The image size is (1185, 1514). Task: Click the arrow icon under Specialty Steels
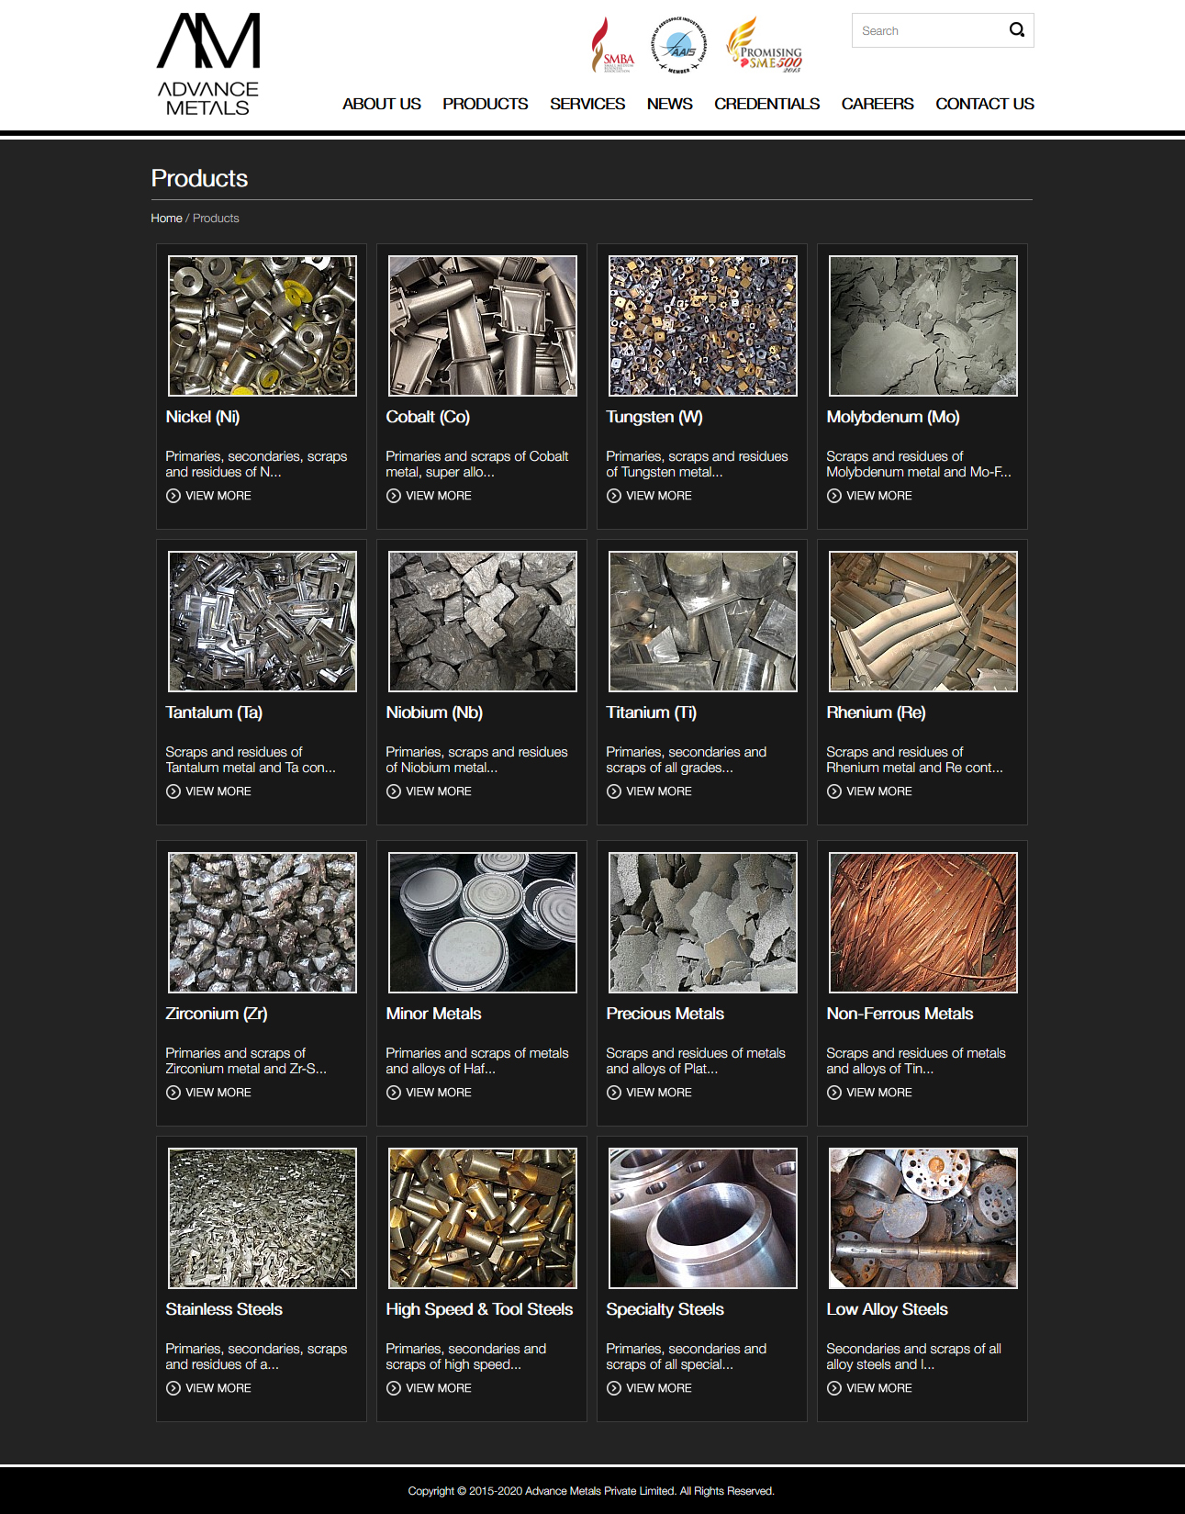(x=614, y=1388)
